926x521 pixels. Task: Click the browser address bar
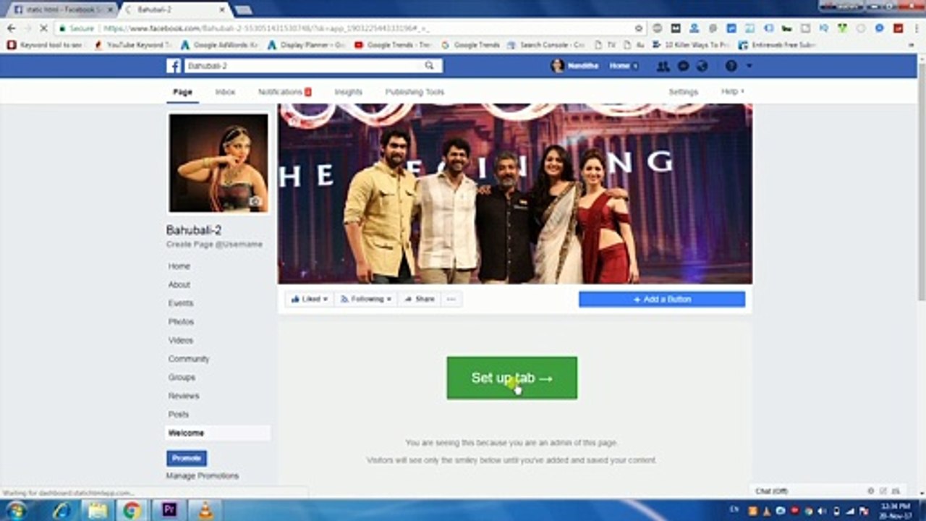(x=347, y=28)
